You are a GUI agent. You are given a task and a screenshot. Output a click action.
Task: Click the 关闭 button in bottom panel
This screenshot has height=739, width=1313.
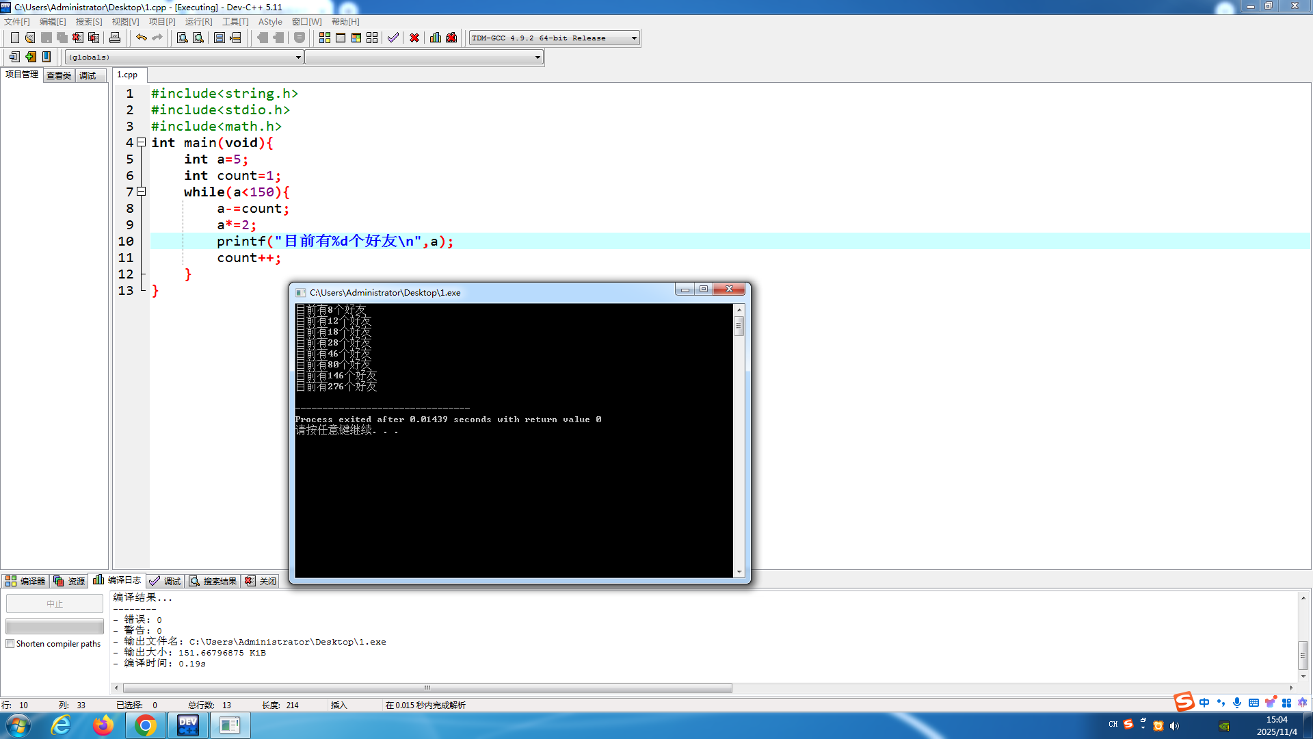[261, 581]
